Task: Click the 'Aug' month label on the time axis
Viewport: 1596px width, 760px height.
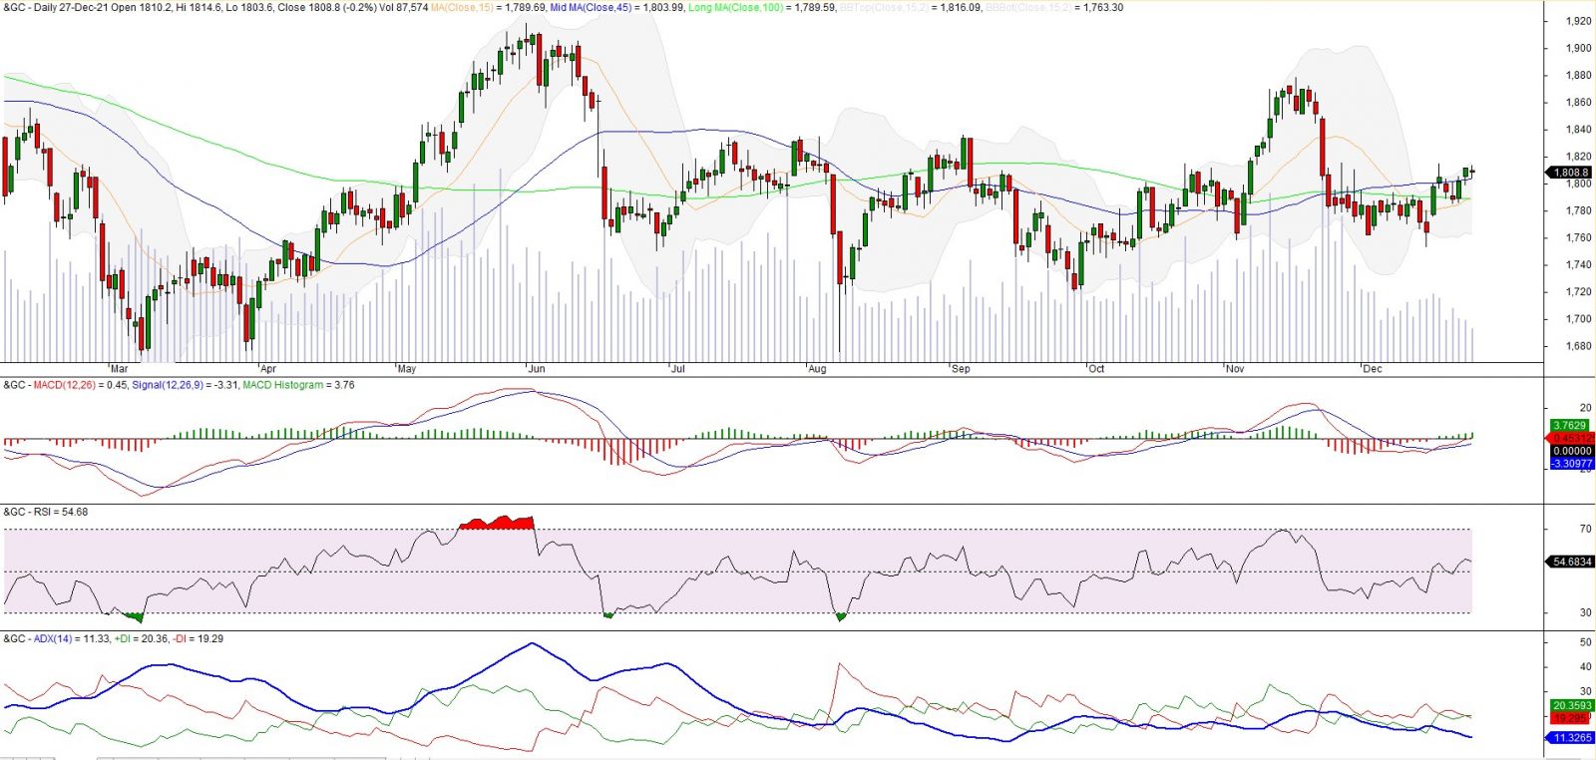Action: coord(817,369)
